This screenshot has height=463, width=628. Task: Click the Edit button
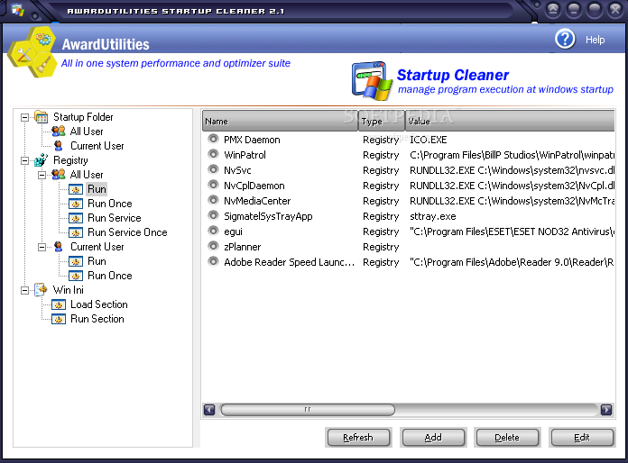pos(582,438)
